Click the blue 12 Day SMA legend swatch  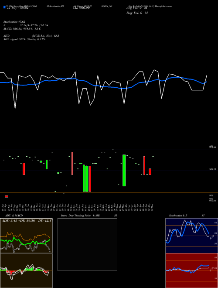point(4,7)
